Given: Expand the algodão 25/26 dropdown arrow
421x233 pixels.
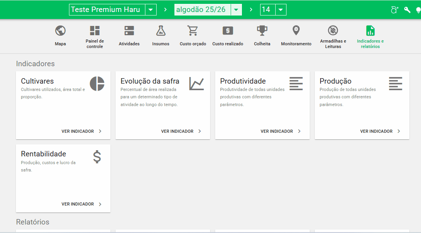Looking at the screenshot, I should (x=236, y=10).
